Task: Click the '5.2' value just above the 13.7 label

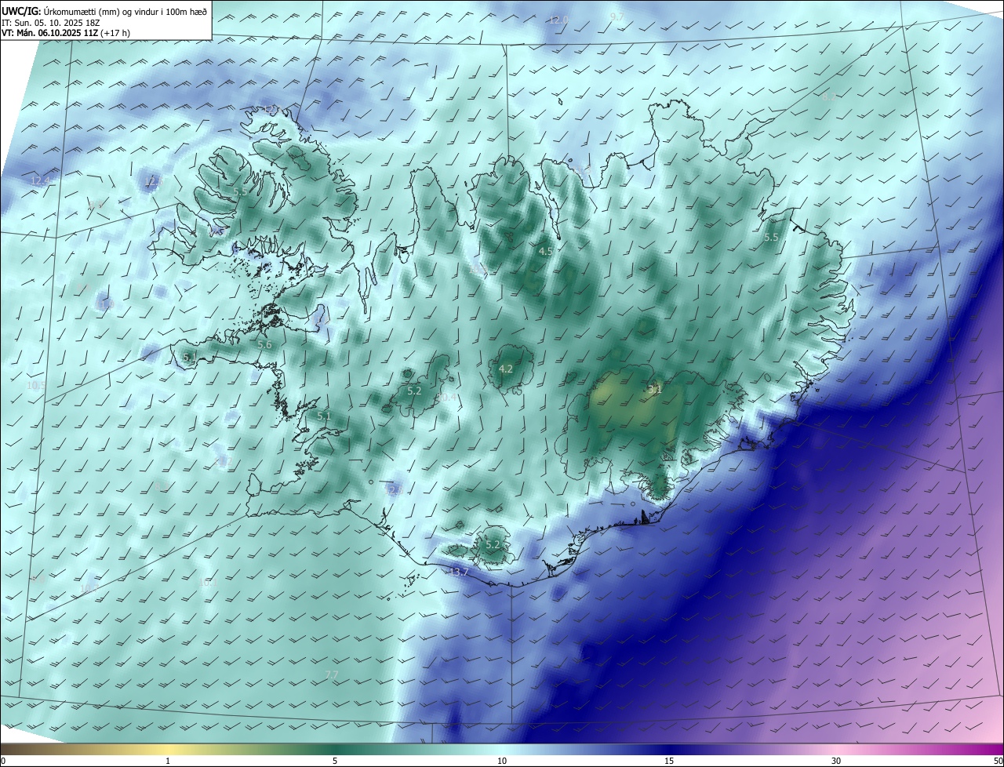Action: pyautogui.click(x=492, y=544)
